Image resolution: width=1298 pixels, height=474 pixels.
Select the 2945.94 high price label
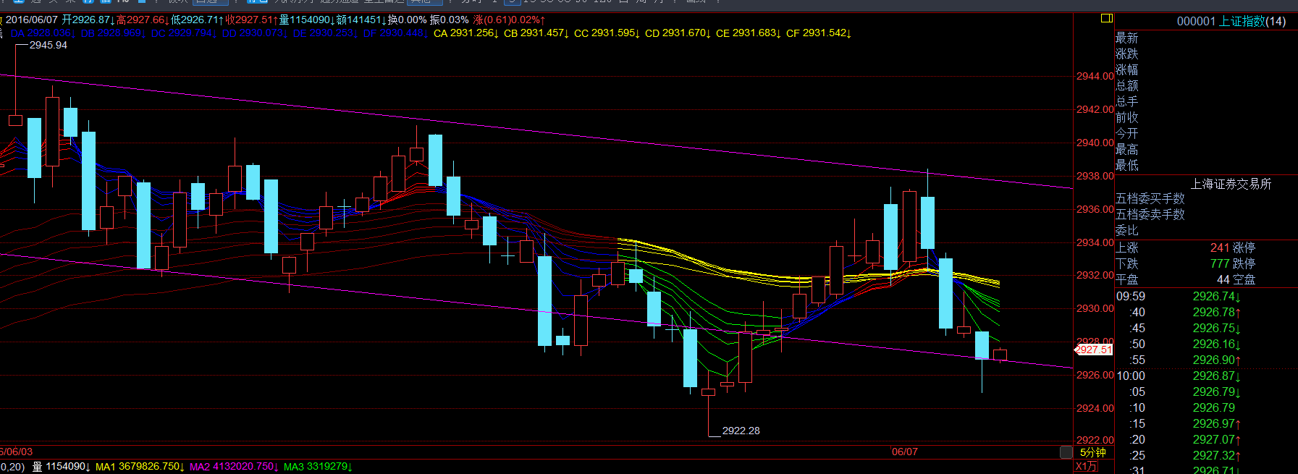pos(48,45)
